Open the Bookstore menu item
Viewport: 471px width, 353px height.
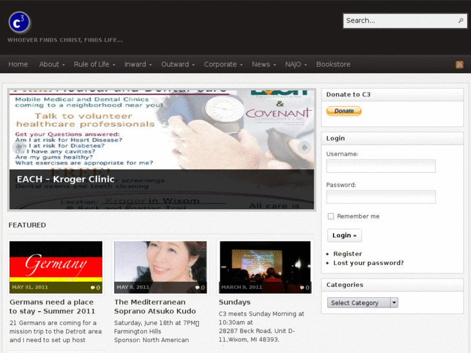333,64
